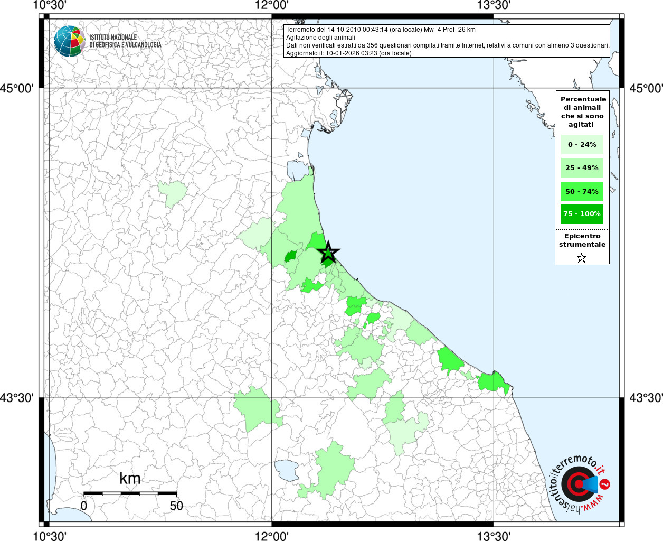
Task: Click the black epicenter star on the map
Action: [328, 253]
